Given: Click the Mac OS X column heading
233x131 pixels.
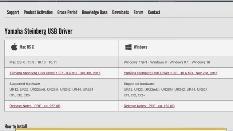Looking at the screenshot, I should 27,47.
